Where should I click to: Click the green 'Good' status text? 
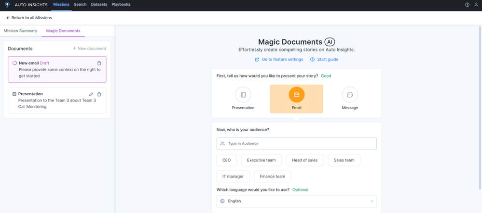pyautogui.click(x=326, y=75)
